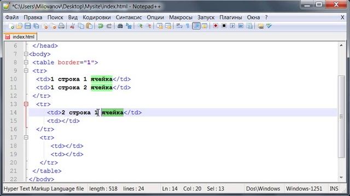350x196 pixels.
Task: Click the Zoom Out toolbar icon
Action: (149, 26)
